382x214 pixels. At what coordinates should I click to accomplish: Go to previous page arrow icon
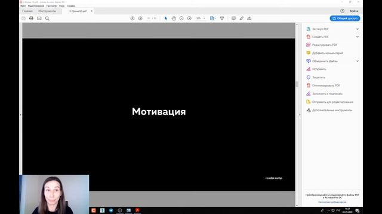(x=133, y=18)
